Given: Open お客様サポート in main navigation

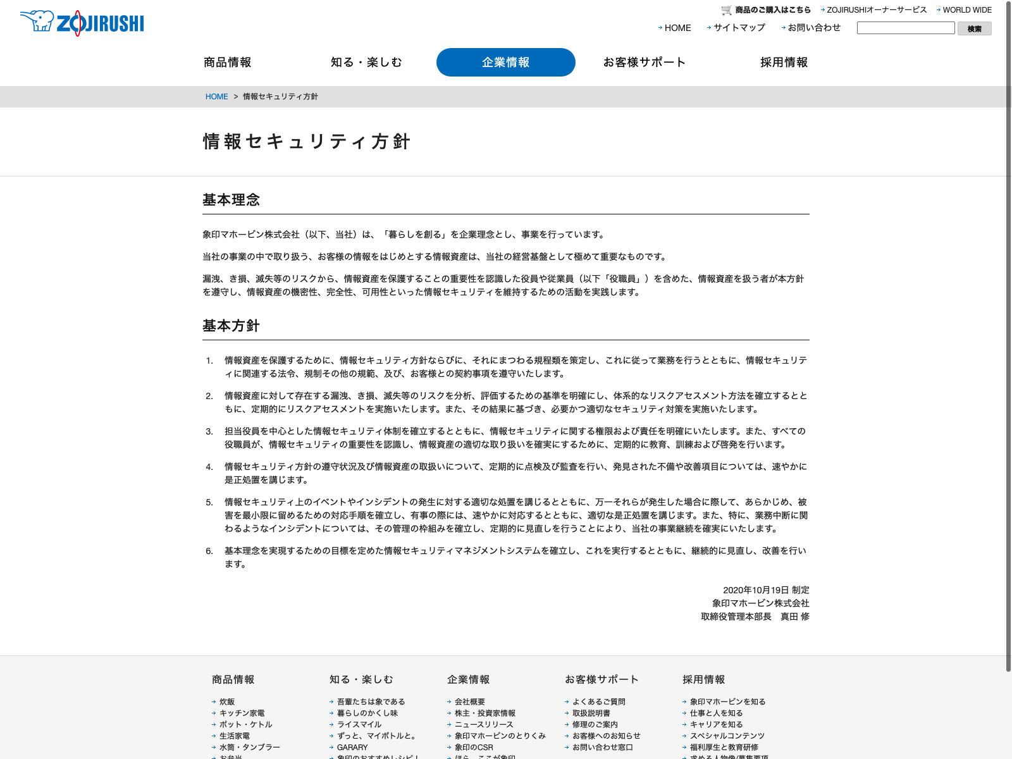Looking at the screenshot, I should click(x=645, y=62).
